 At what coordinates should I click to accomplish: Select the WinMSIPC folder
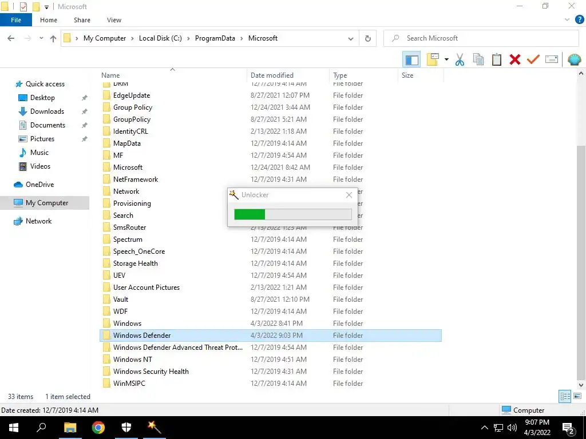pos(129,384)
